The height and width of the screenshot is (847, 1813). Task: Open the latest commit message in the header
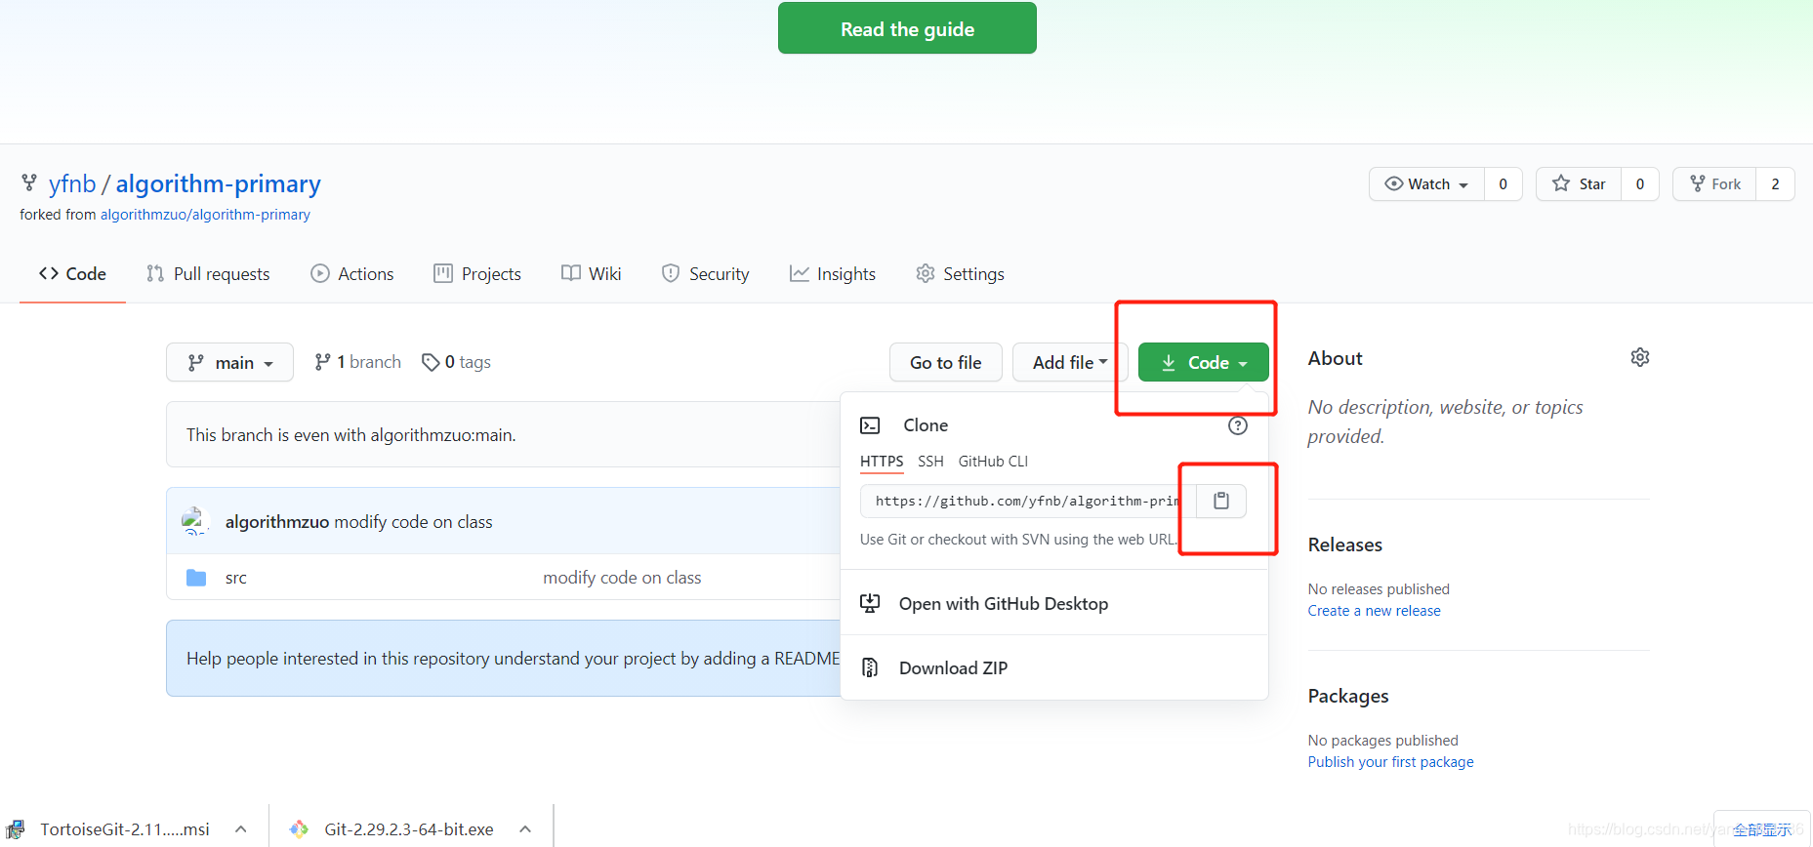pyautogui.click(x=413, y=522)
